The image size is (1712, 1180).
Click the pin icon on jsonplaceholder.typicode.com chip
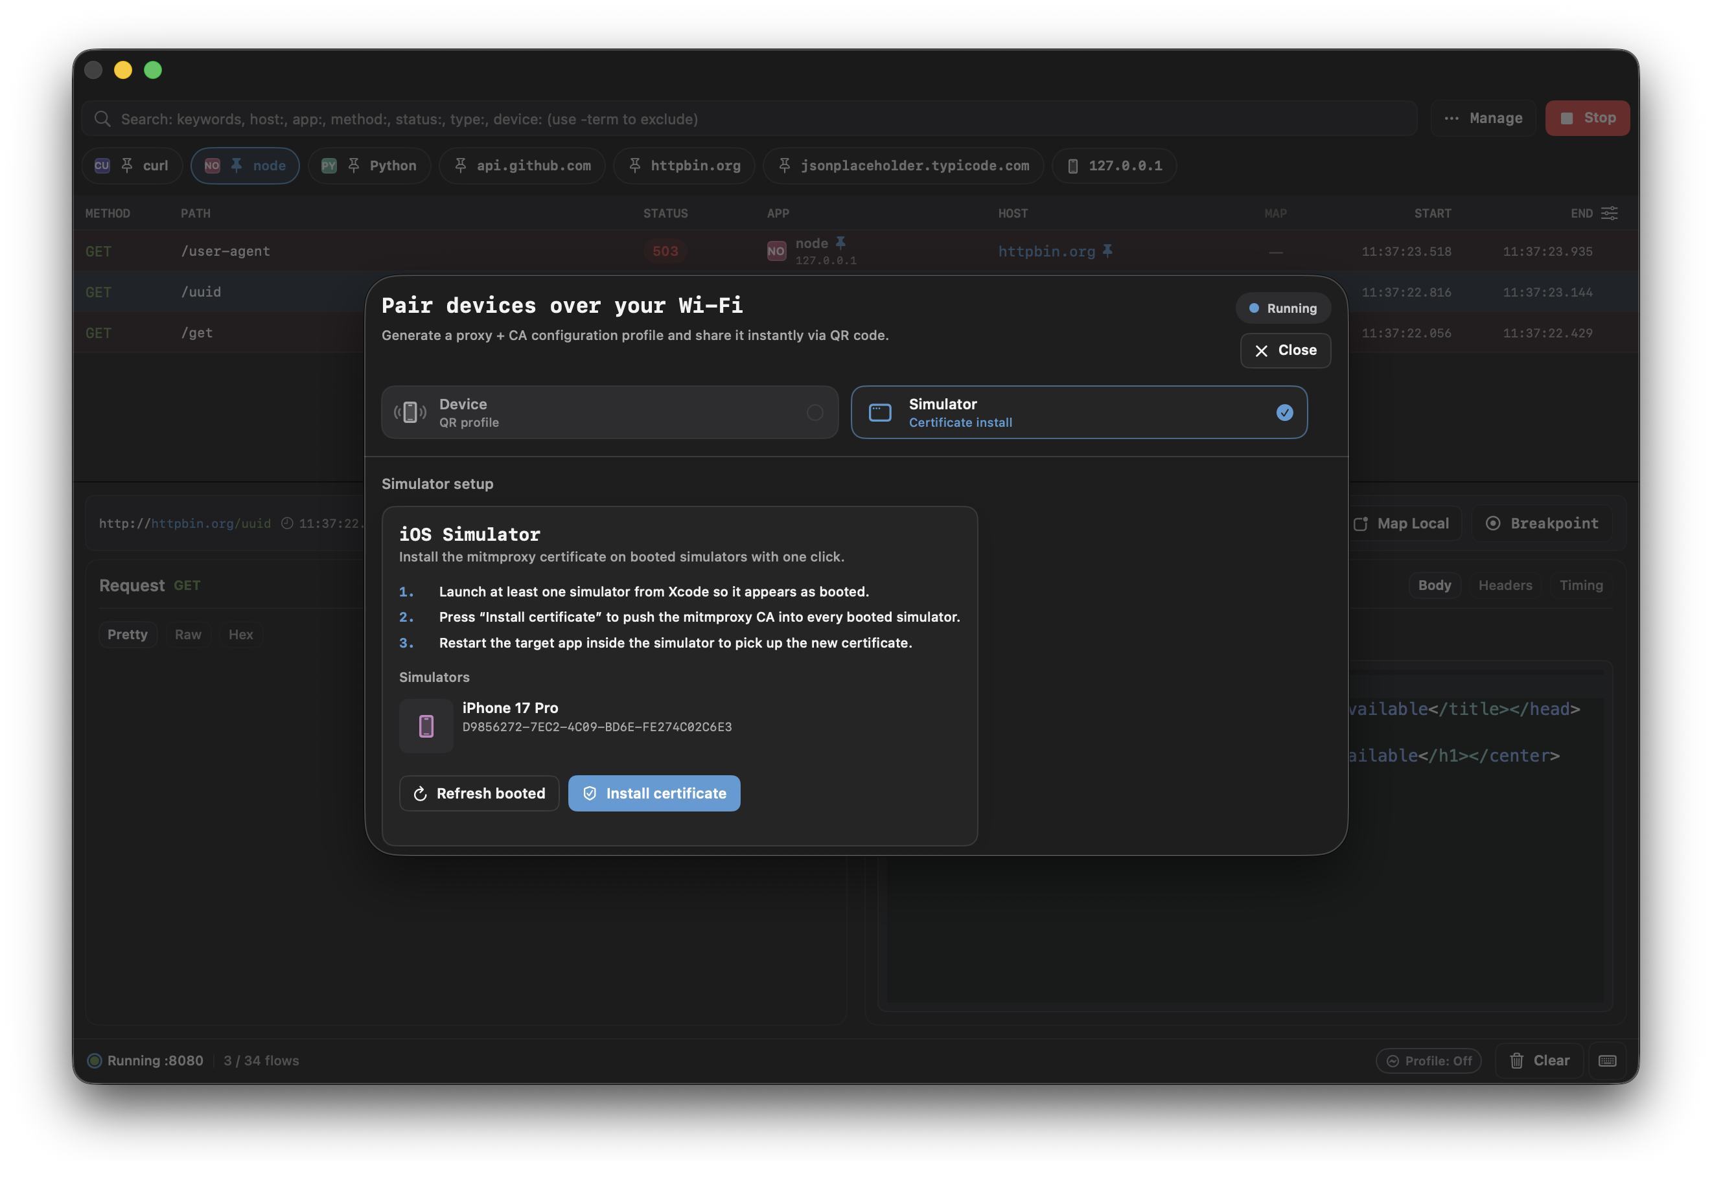[x=785, y=166]
